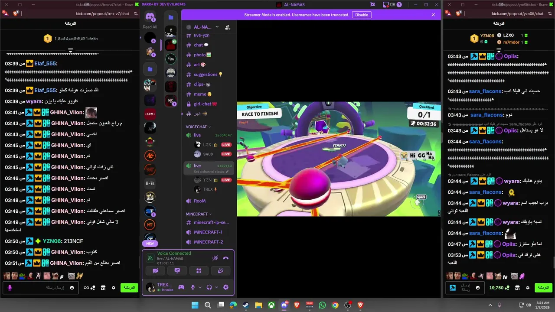
Task: Open input device options arrow beside microphone
Action: pos(200,287)
